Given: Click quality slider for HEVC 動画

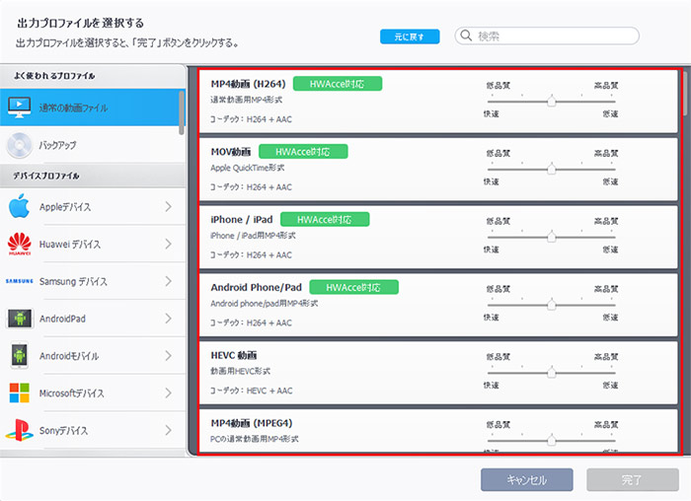Looking at the screenshot, I should [x=551, y=372].
